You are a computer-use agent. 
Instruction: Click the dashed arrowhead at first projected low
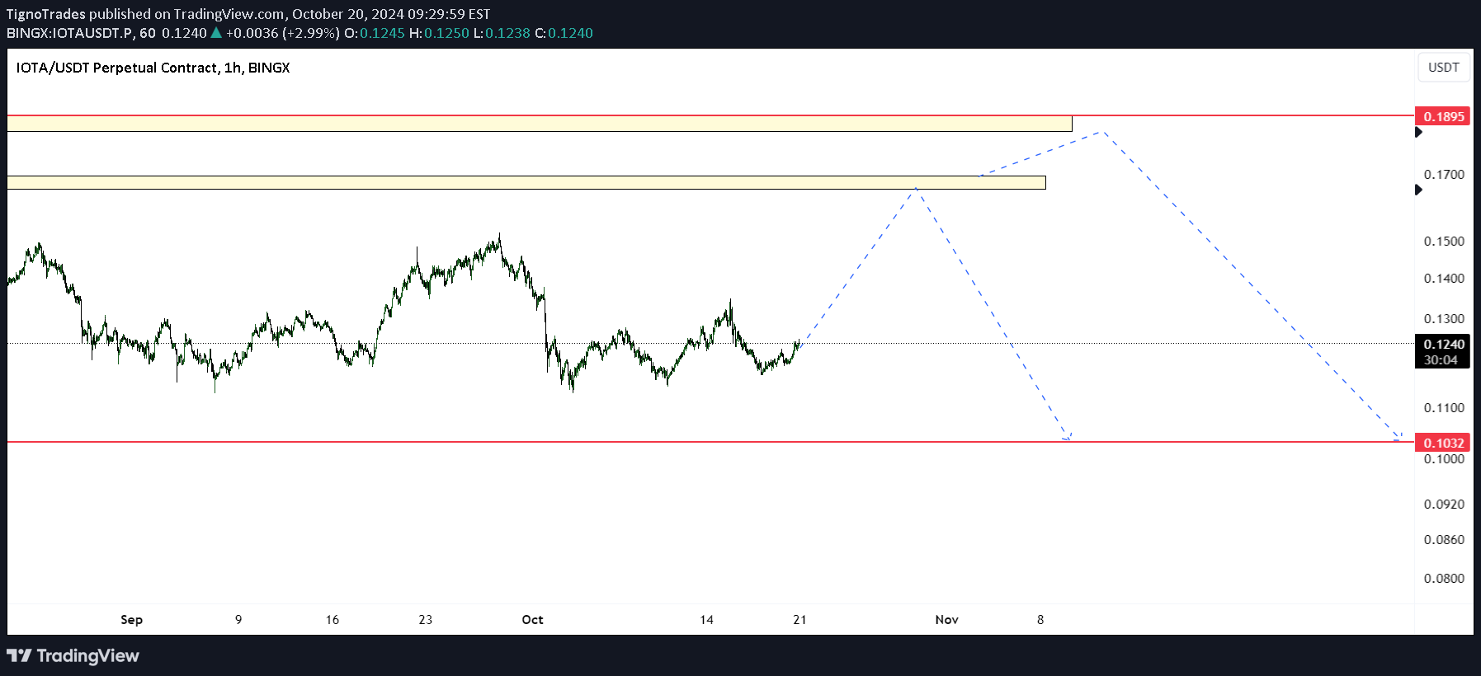point(1068,437)
